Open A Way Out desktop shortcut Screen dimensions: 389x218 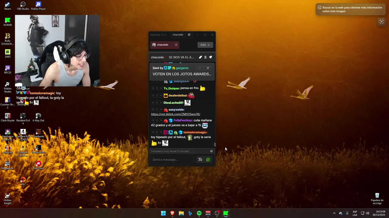(38, 117)
